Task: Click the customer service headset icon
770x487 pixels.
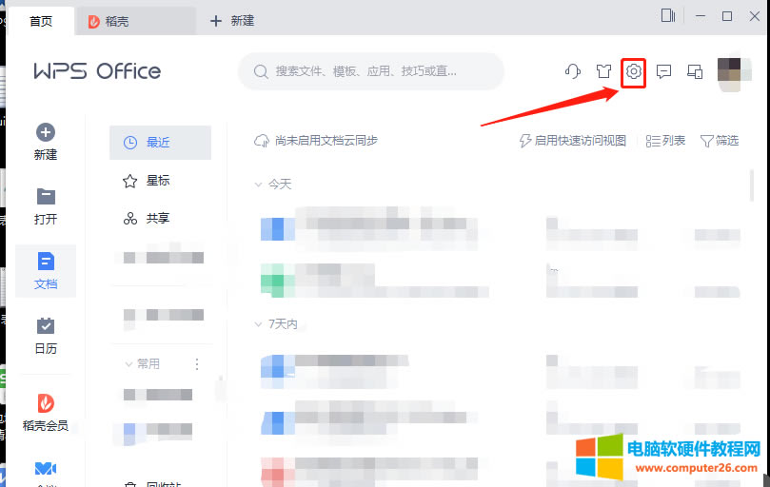Action: click(x=573, y=71)
